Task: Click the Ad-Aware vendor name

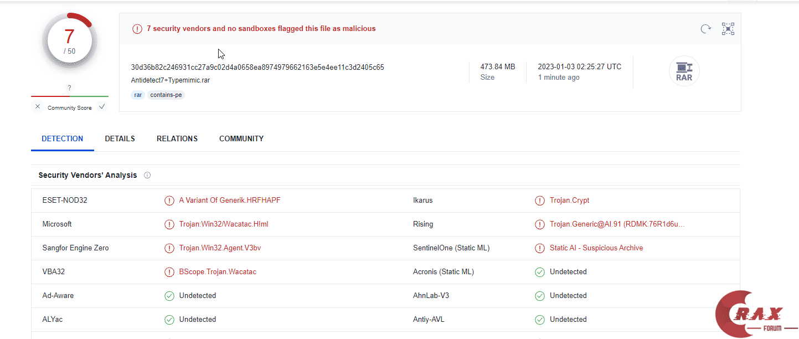Action: point(58,295)
